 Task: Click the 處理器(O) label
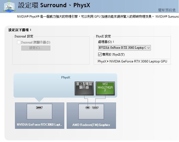pos(106,42)
